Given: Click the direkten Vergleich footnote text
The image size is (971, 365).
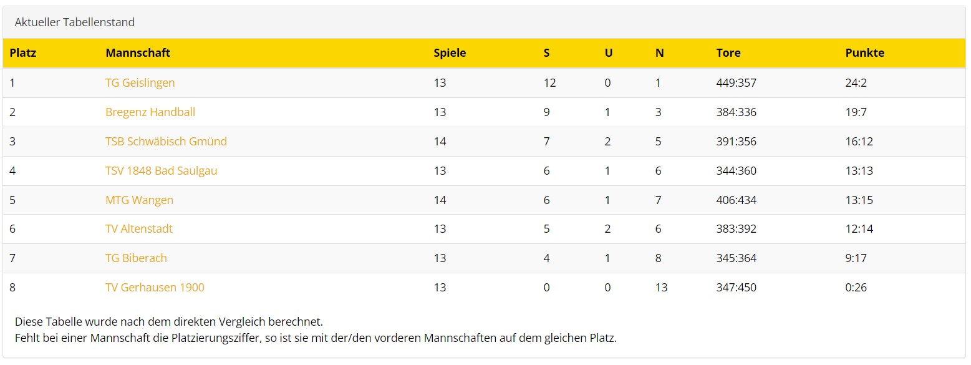Looking at the screenshot, I should 169,323.
